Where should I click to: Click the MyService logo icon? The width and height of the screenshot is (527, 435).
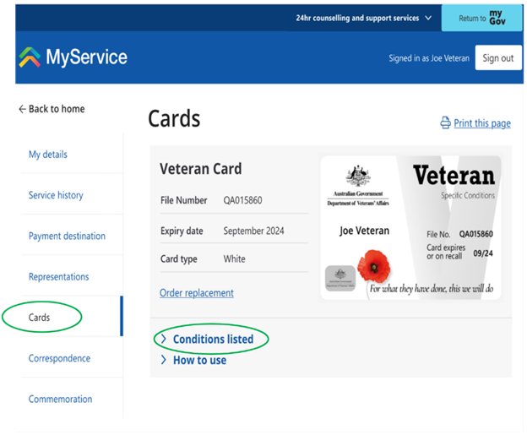point(30,57)
